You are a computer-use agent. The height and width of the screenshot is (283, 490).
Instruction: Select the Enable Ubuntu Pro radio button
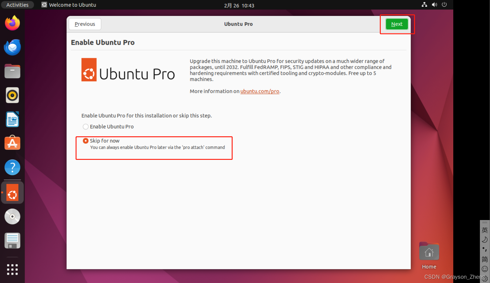(86, 127)
